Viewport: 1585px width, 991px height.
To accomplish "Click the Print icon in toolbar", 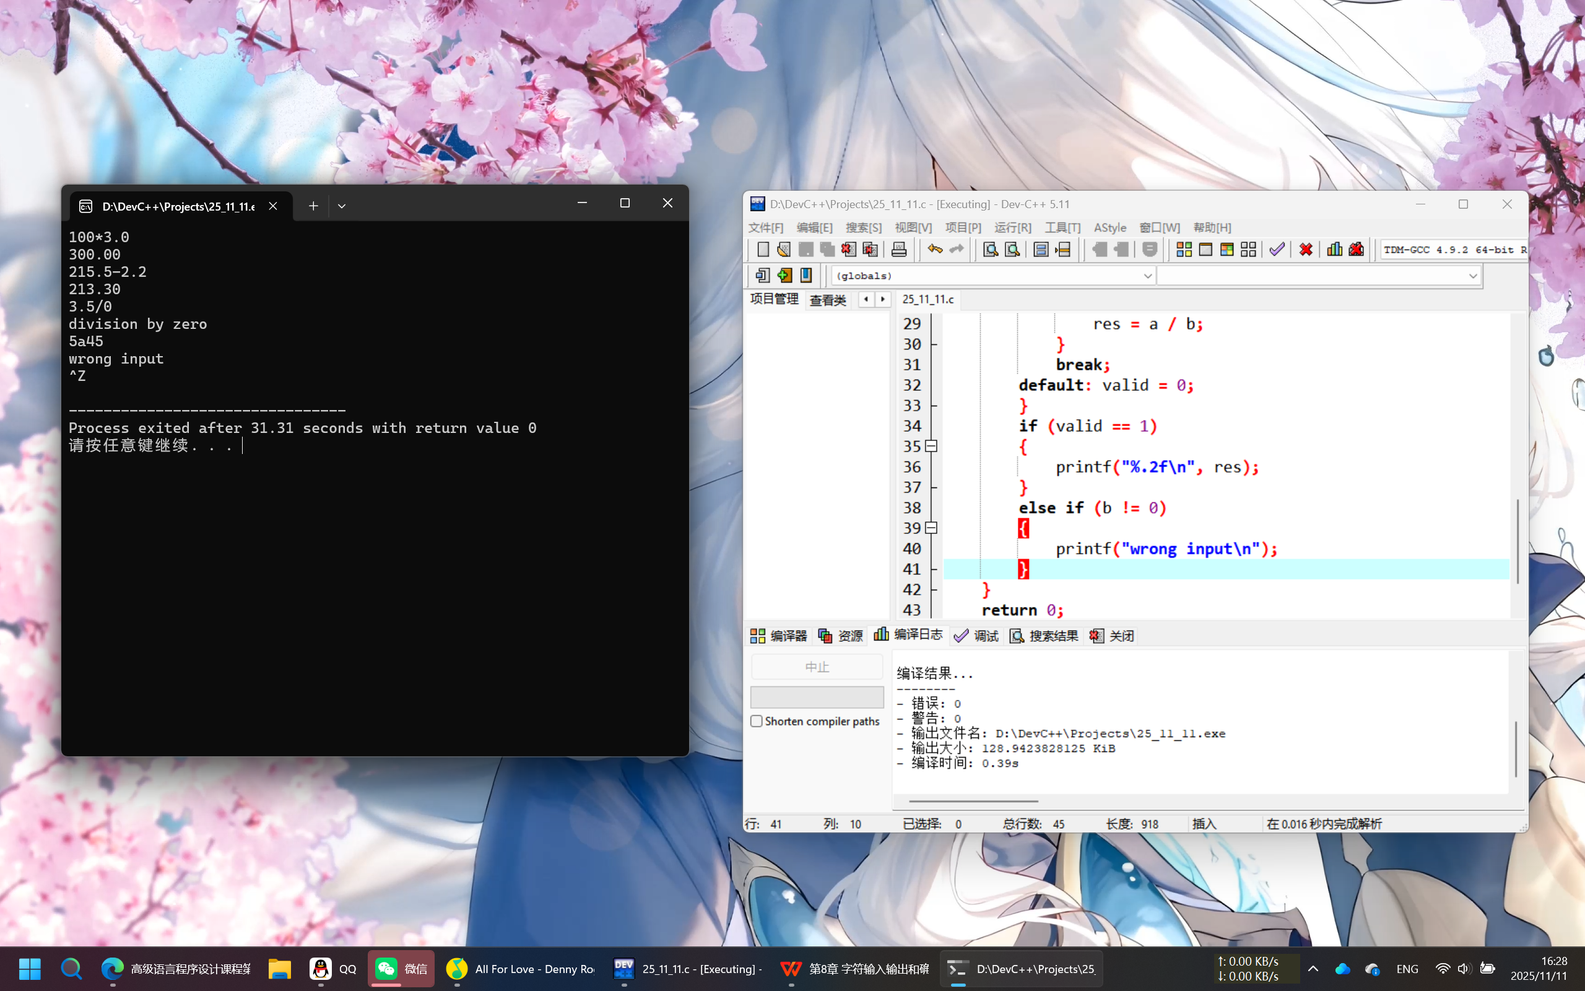I will pos(898,250).
